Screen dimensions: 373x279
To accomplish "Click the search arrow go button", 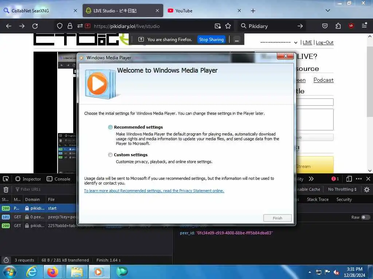I will coord(300,26).
